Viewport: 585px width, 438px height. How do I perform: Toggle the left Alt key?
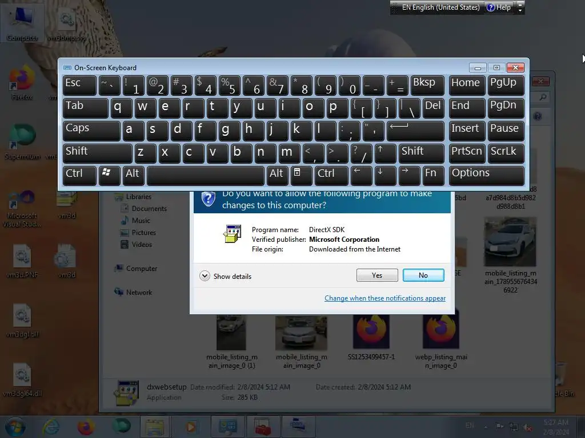click(133, 176)
